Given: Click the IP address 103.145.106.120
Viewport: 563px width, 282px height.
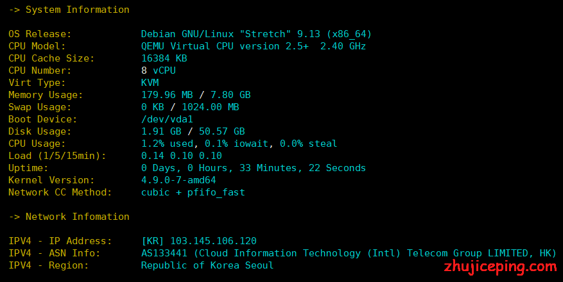Looking at the screenshot, I should 213,241.
